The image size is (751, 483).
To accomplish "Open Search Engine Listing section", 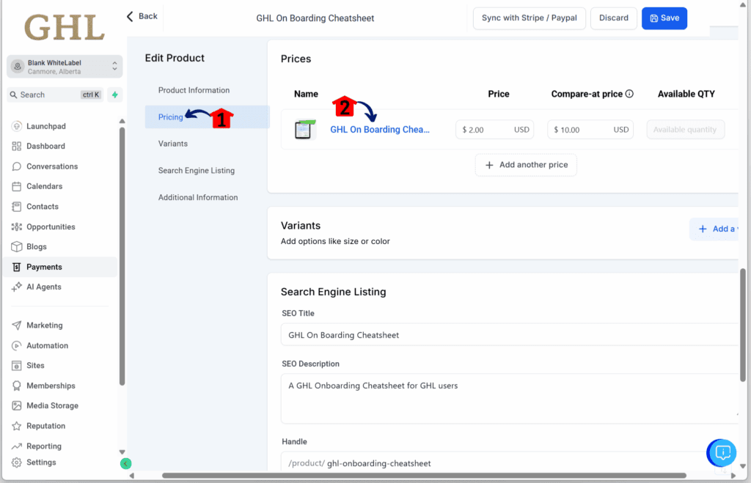I will coord(197,171).
